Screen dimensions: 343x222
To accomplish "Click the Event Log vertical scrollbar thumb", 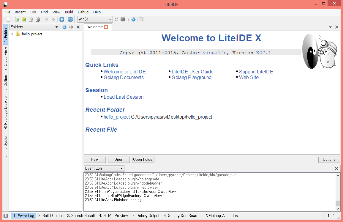I will 337,203.
